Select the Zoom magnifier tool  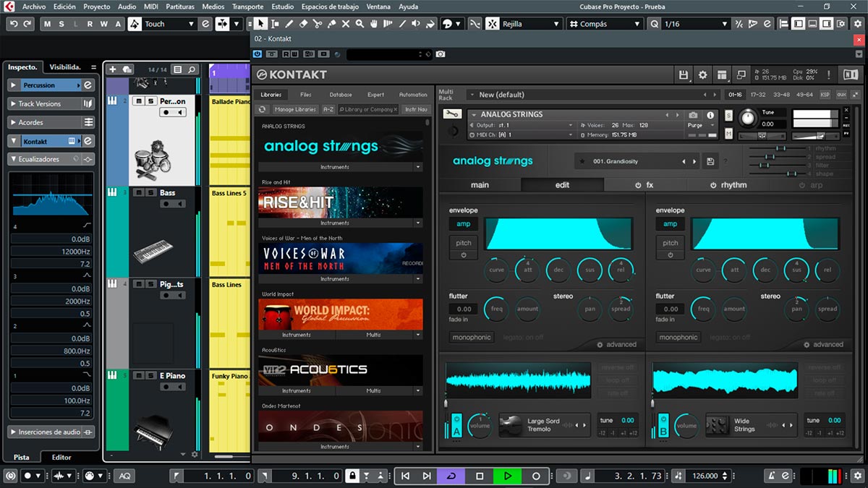[359, 24]
